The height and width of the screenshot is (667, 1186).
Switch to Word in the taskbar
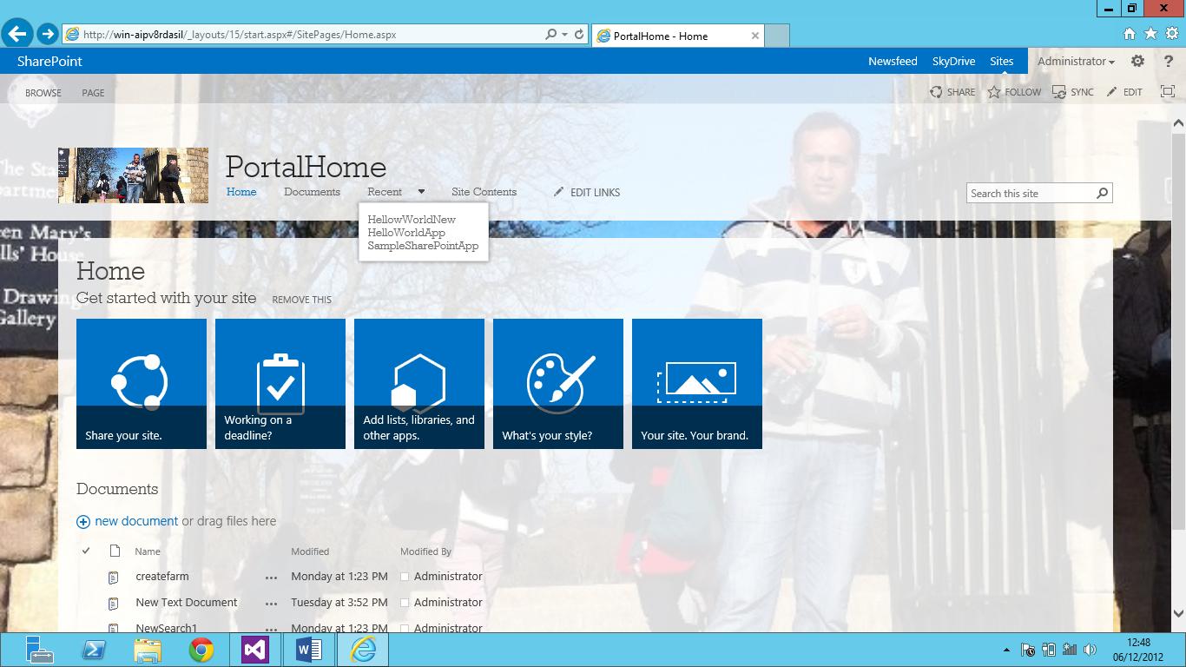(x=309, y=650)
